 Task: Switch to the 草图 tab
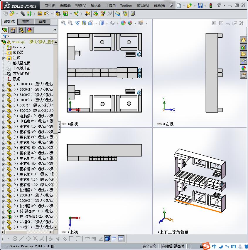(x=42, y=21)
